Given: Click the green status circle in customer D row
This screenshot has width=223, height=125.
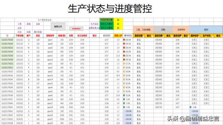Looking at the screenshot, I should 124,99.
